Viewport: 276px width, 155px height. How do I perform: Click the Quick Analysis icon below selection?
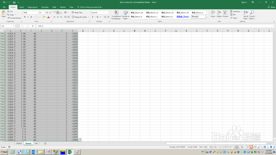pos(80,140)
